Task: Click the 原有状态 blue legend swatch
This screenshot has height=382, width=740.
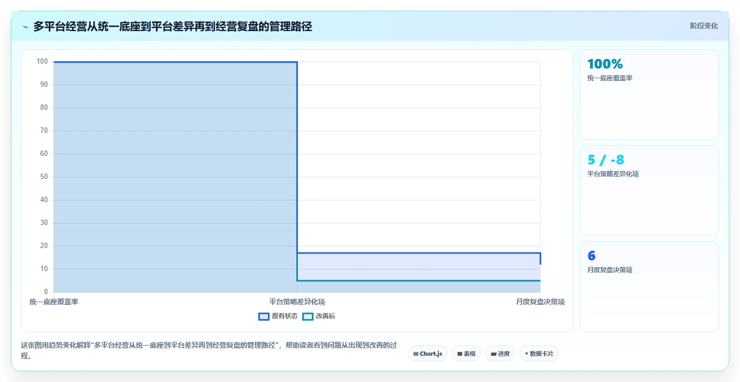Action: point(264,316)
